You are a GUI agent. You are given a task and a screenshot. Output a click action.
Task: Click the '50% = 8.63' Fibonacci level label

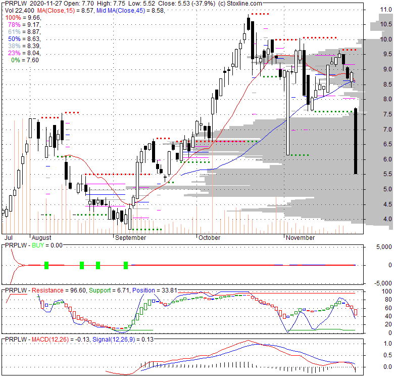24,39
